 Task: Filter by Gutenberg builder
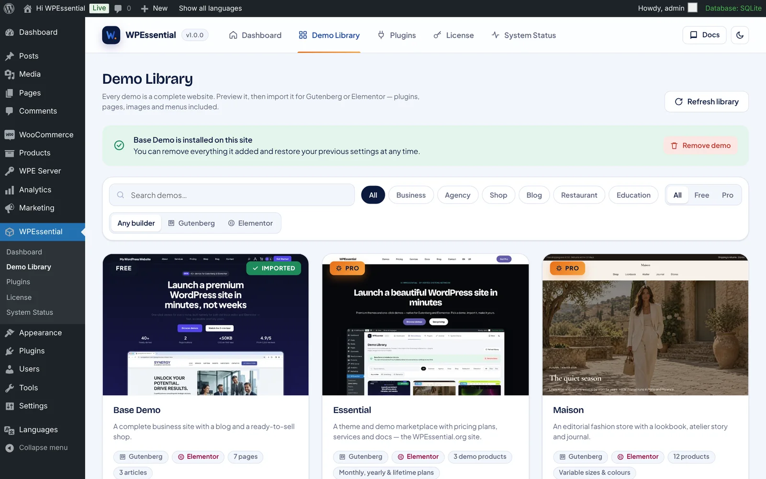tap(191, 223)
